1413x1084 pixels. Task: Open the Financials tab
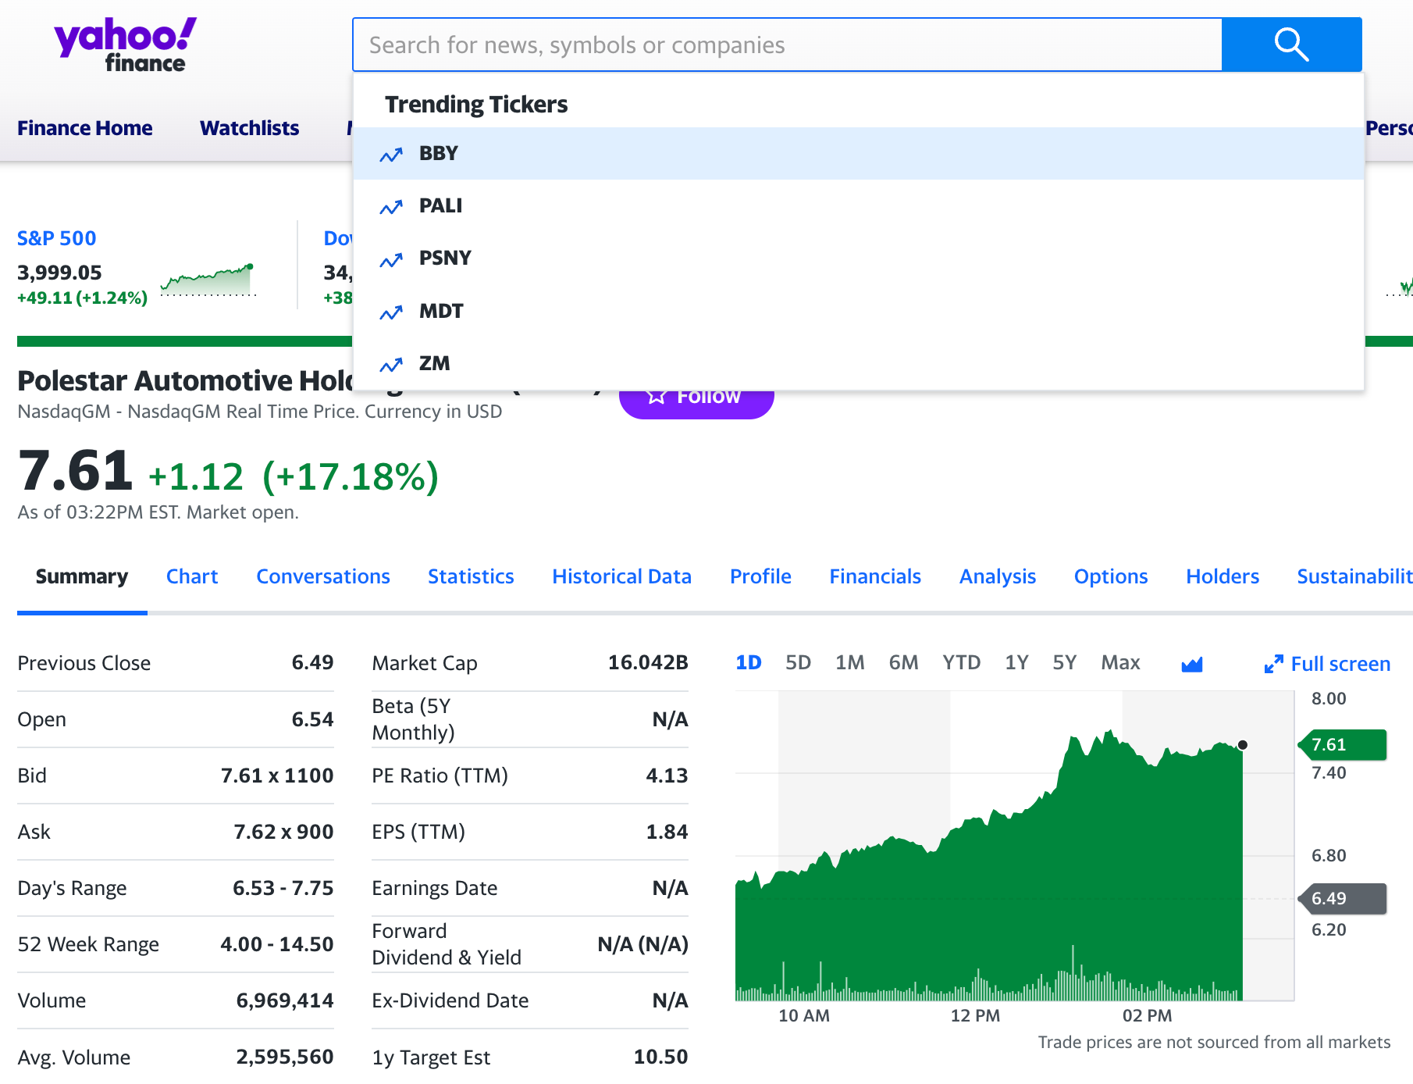[875, 576]
